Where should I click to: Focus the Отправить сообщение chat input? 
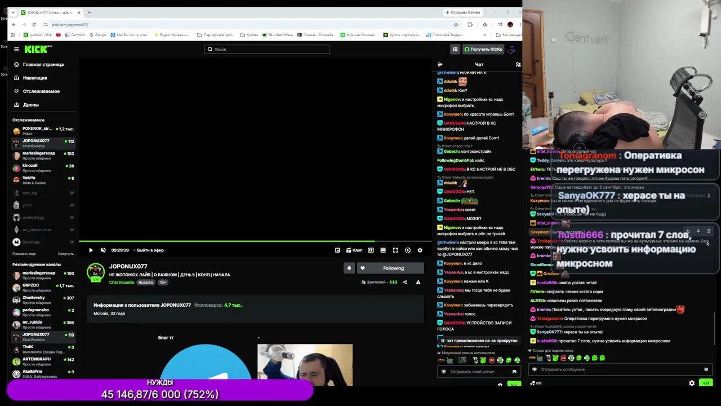(x=479, y=372)
